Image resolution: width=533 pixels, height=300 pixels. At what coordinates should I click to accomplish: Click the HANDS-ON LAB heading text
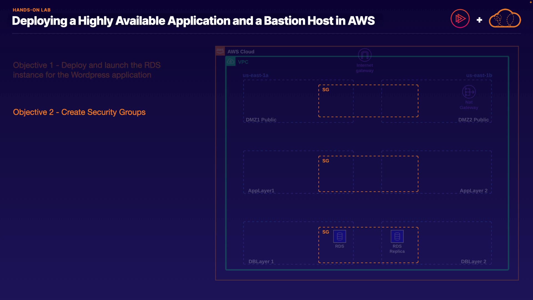(32, 10)
